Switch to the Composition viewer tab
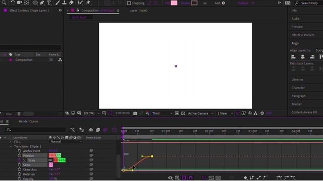 [97, 11]
